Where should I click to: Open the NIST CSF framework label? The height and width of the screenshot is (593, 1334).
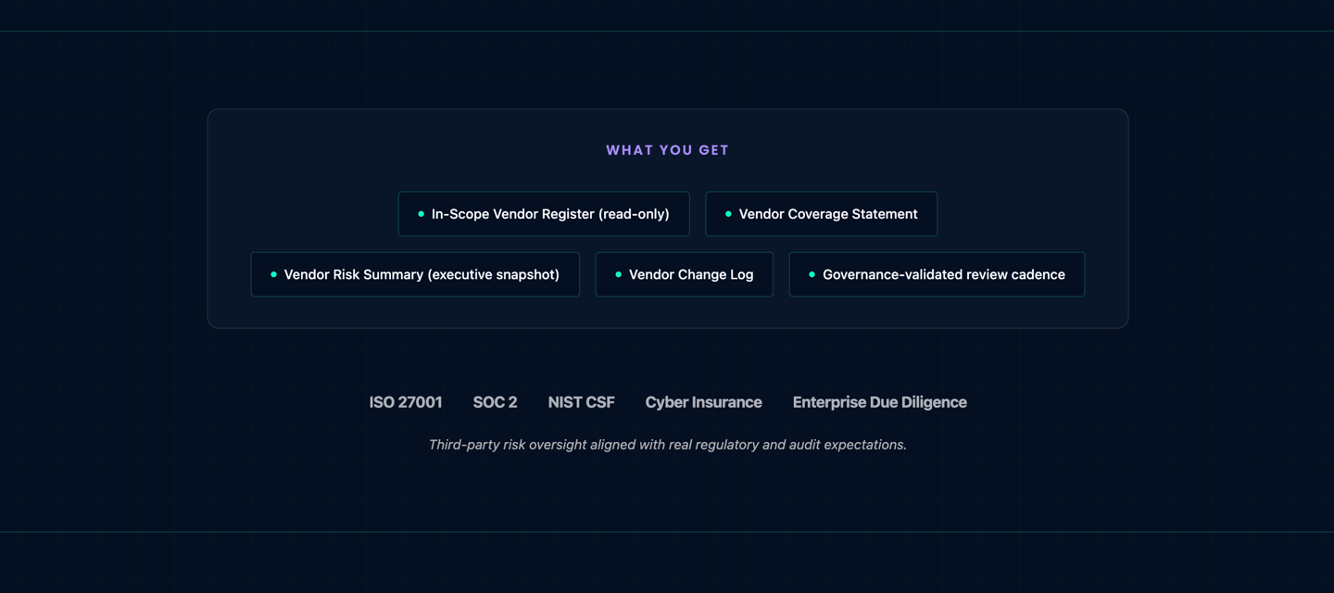[581, 402]
